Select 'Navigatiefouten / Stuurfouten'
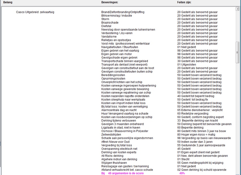 [120, 47]
